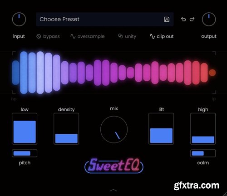Open the Choose Preset selector

point(105,20)
